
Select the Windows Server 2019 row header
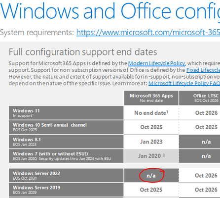click(x=66, y=190)
